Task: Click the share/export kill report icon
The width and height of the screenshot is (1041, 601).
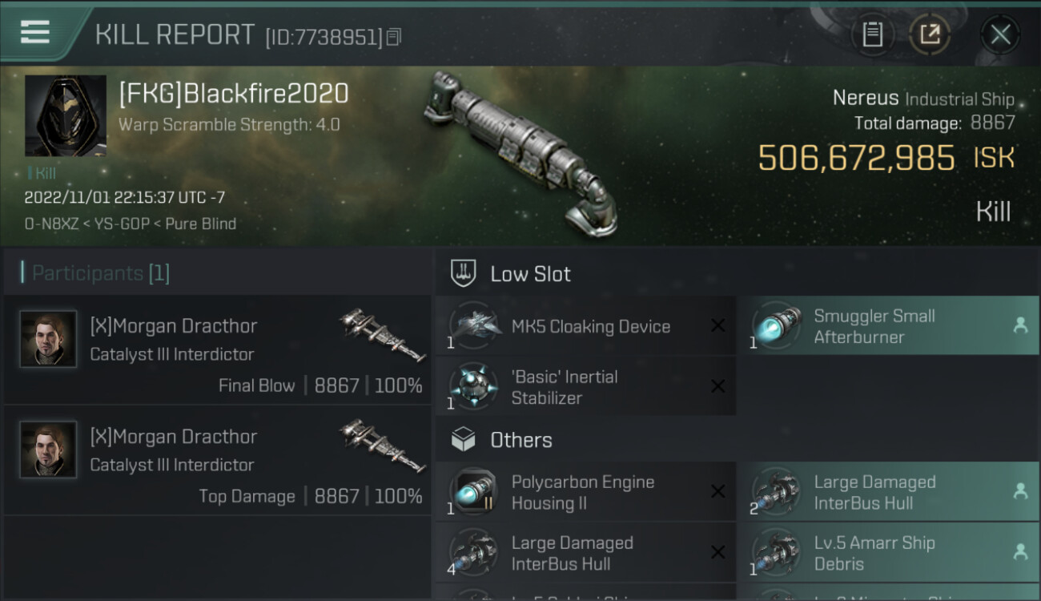Action: tap(930, 34)
